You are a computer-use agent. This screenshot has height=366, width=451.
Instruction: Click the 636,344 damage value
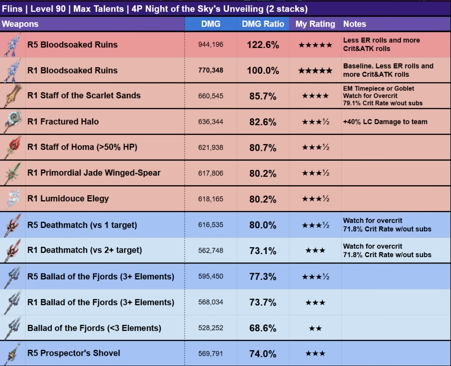[x=211, y=122]
